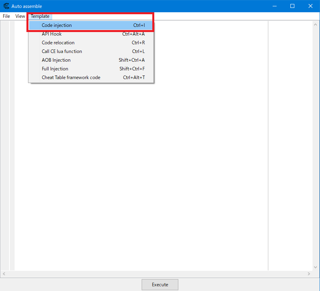Open the File menu
320x291 pixels.
pos(6,16)
